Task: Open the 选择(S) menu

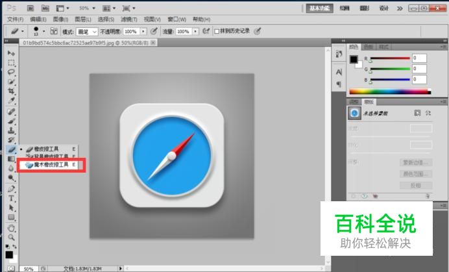Action: [106, 19]
